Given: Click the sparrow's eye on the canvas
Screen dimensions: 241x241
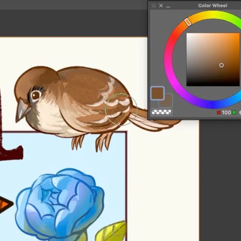Looking at the screenshot, I should tap(36, 95).
